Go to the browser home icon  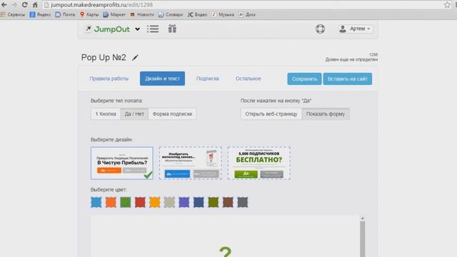click(35, 5)
